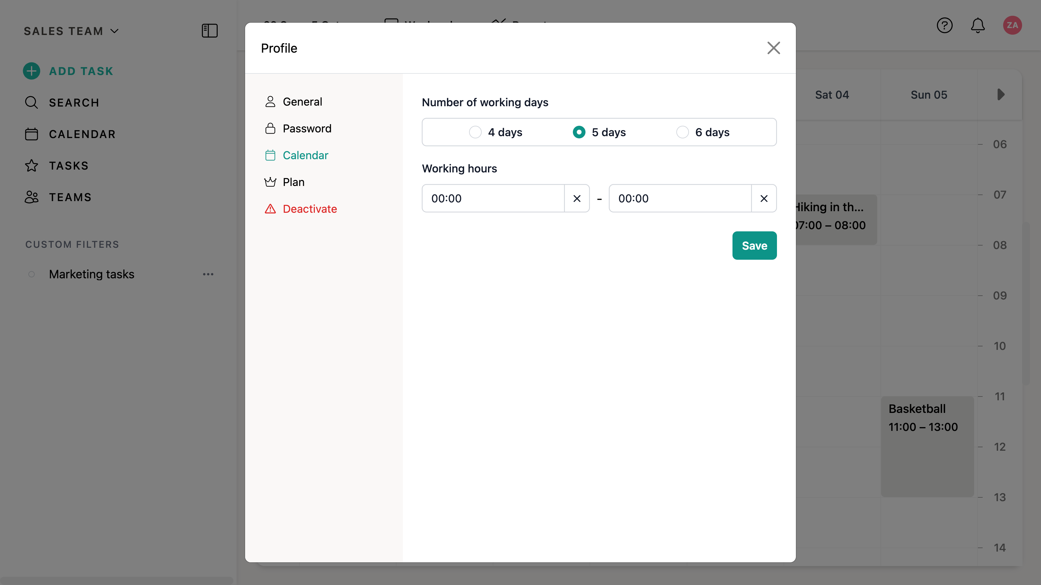Click the start working hours field

(x=493, y=198)
